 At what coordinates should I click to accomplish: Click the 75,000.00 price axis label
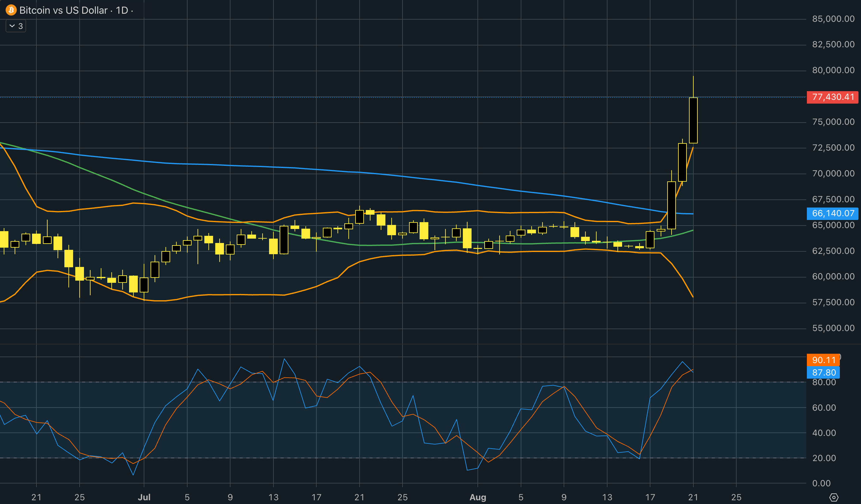[833, 122]
